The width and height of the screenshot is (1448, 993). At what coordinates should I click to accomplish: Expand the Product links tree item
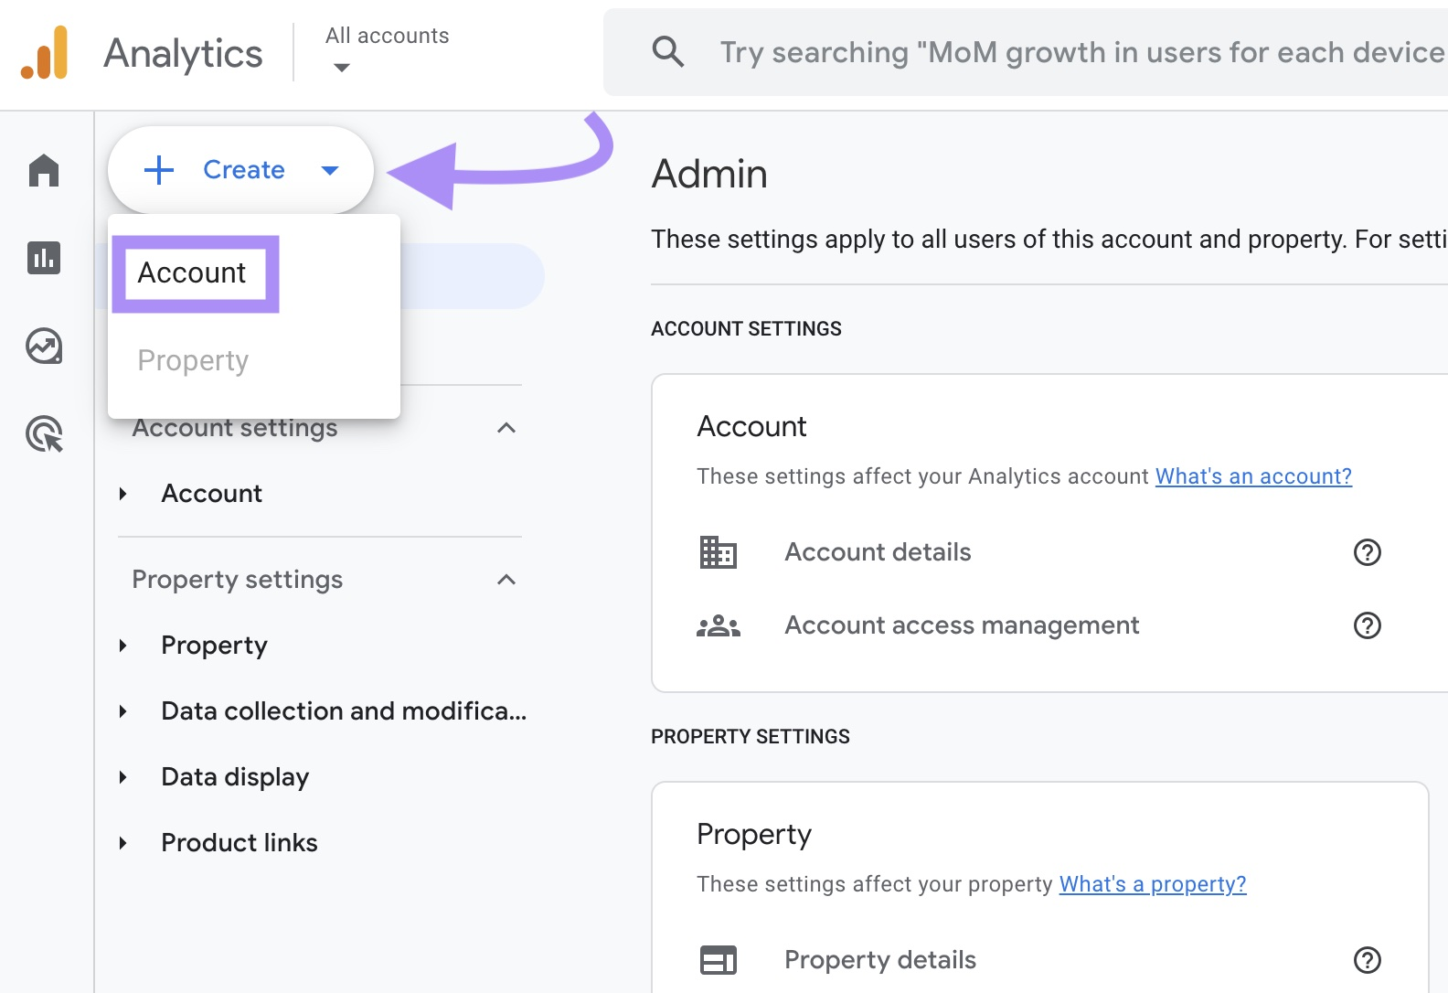[x=123, y=843]
